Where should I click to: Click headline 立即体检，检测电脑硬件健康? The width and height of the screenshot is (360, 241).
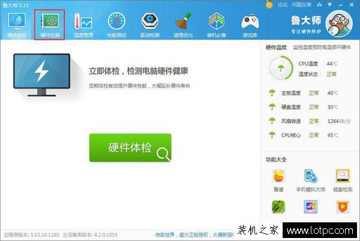(x=139, y=71)
